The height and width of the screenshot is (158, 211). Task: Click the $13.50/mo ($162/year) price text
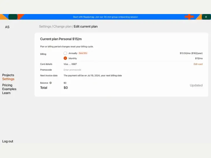pos(191,53)
